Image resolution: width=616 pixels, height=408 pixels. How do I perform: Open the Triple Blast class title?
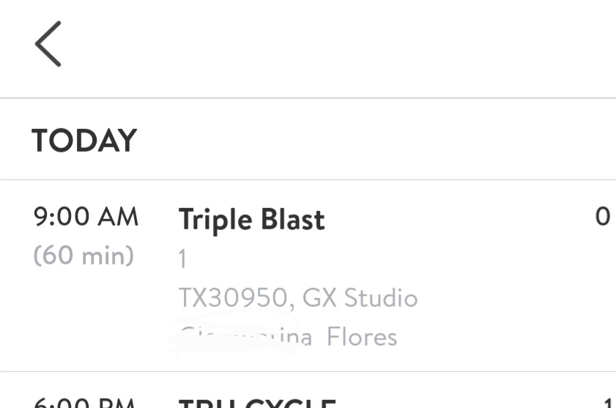[x=251, y=220]
